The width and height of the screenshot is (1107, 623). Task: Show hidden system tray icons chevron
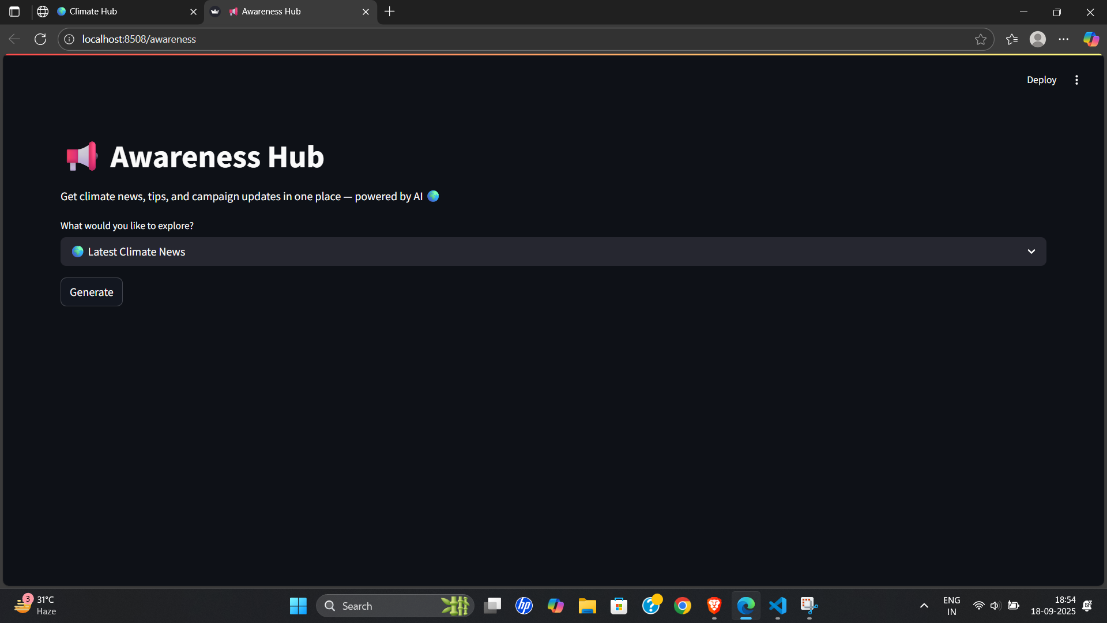924,606
